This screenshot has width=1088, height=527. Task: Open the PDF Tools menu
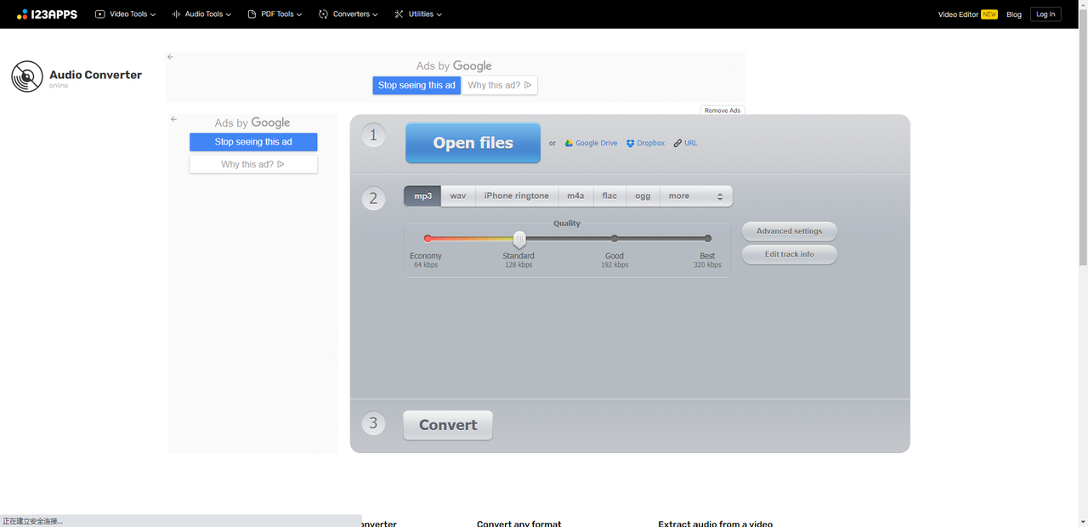[275, 14]
